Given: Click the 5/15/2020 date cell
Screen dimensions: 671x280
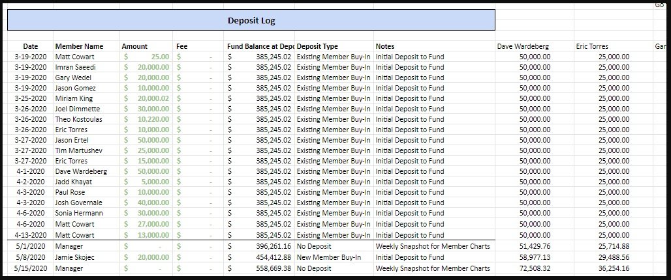Looking at the screenshot, I should click(x=31, y=268).
